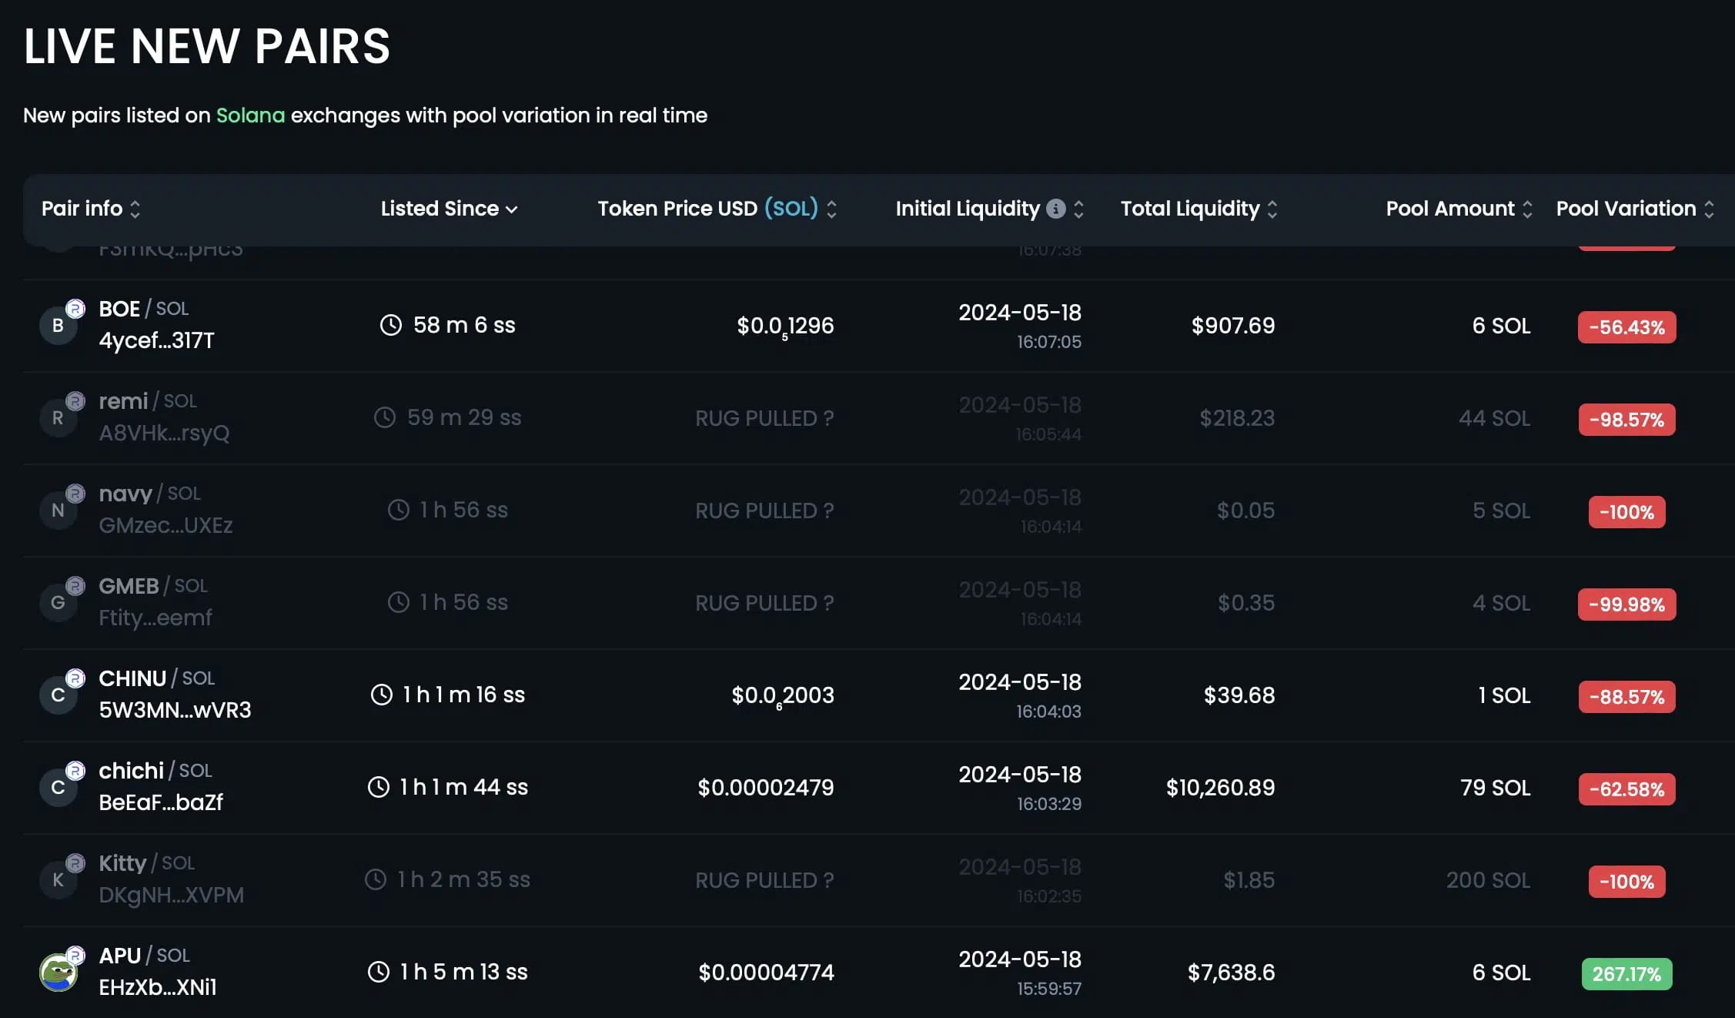Screen dimensions: 1735x1018
Task: Click the APU frog avatar thumbnail
Action: [59, 973]
